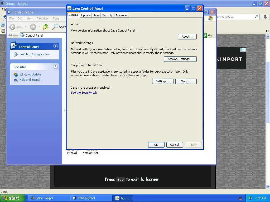The width and height of the screenshot is (270, 202).
Task: Click the DuckDuckGo search field in Mypal
Action: click(235, 17)
